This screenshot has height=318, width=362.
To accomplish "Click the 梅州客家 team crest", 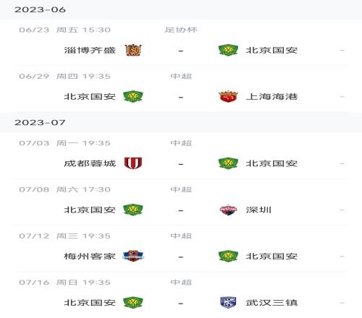I will pos(133,256).
